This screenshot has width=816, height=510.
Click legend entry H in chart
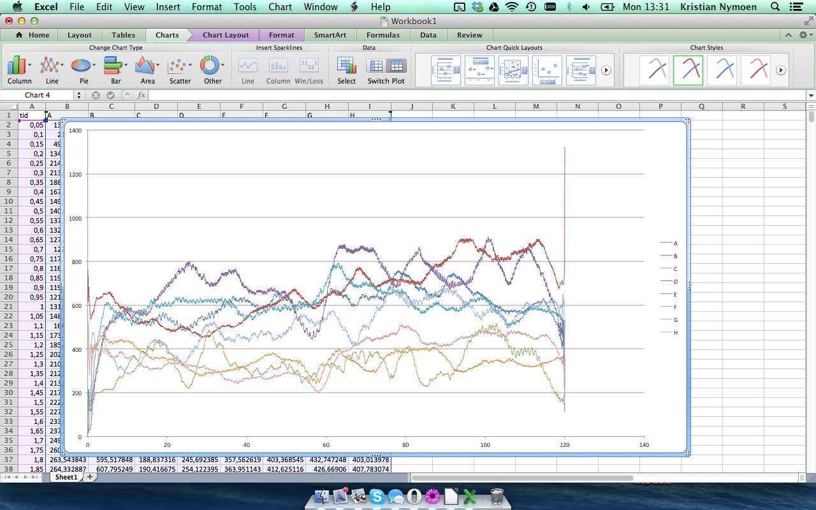[x=669, y=332]
